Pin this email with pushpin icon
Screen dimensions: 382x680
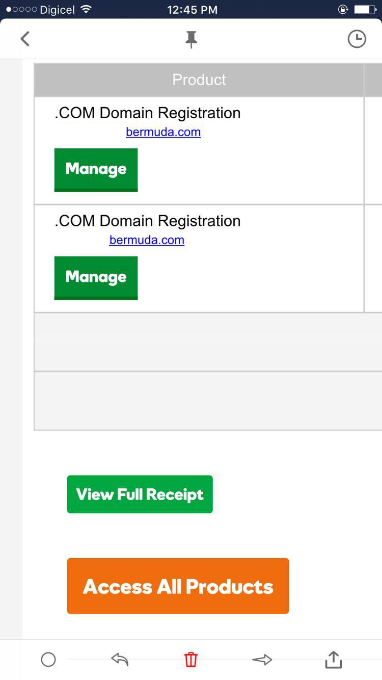pyautogui.click(x=191, y=39)
